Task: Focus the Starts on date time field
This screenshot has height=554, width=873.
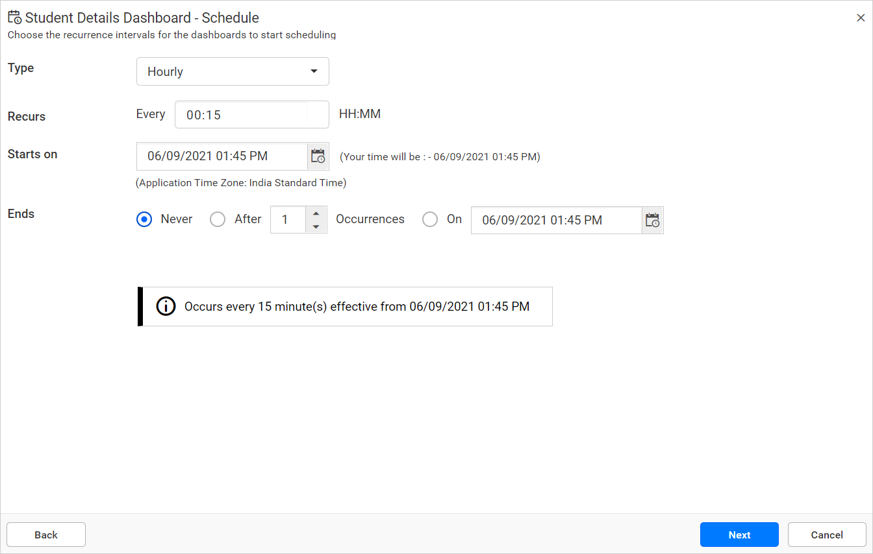Action: [221, 156]
